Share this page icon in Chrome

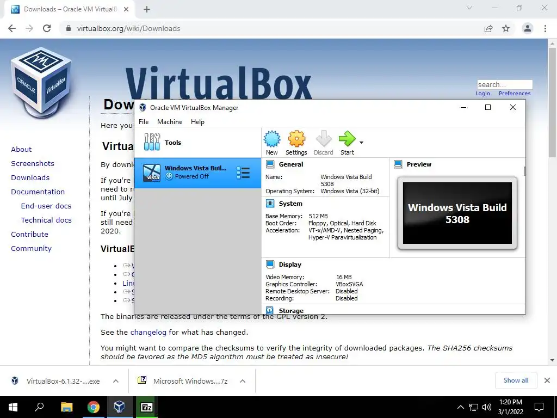[x=488, y=28]
